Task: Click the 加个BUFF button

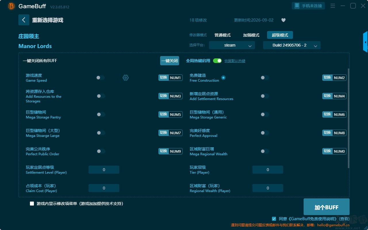Action: click(x=327, y=207)
